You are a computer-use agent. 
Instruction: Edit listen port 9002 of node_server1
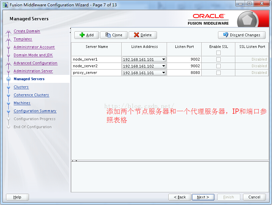click(184, 59)
